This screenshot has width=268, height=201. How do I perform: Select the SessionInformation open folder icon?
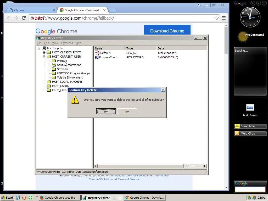click(x=54, y=65)
